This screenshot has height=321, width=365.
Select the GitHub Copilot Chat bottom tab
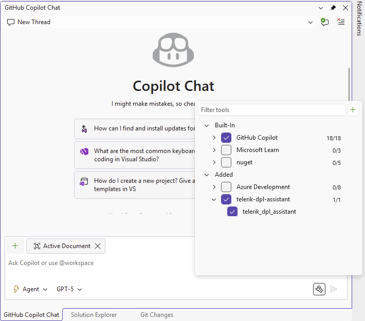(31, 315)
